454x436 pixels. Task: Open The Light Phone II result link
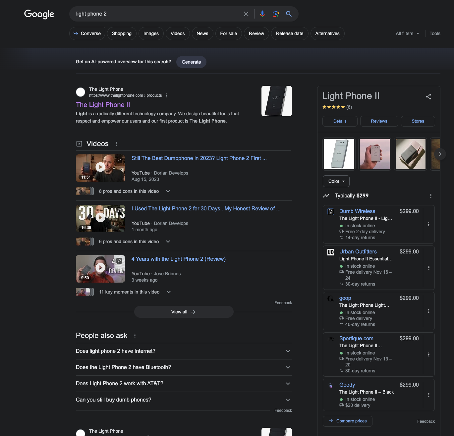pos(103,105)
